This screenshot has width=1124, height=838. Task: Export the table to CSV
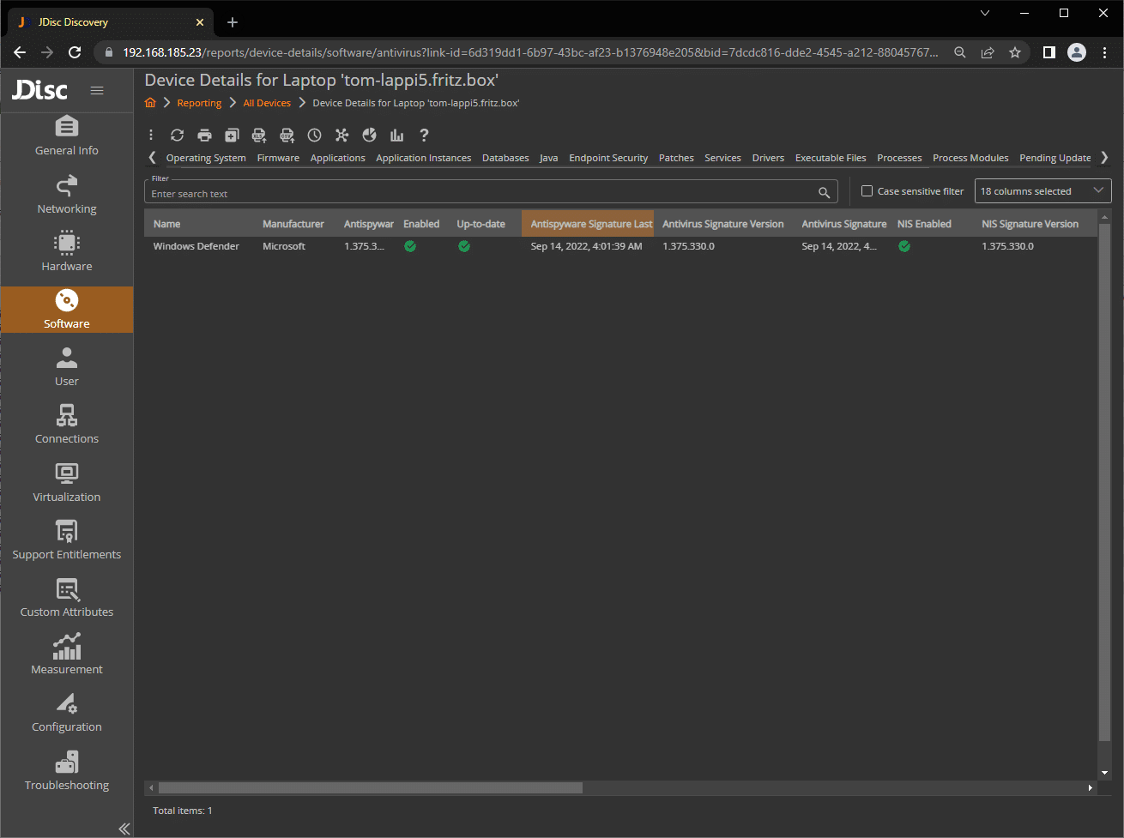click(x=287, y=136)
